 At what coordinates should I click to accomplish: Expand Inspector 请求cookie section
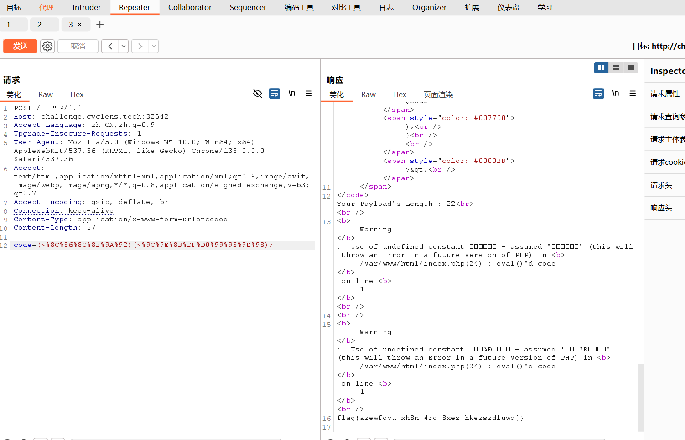(x=665, y=162)
